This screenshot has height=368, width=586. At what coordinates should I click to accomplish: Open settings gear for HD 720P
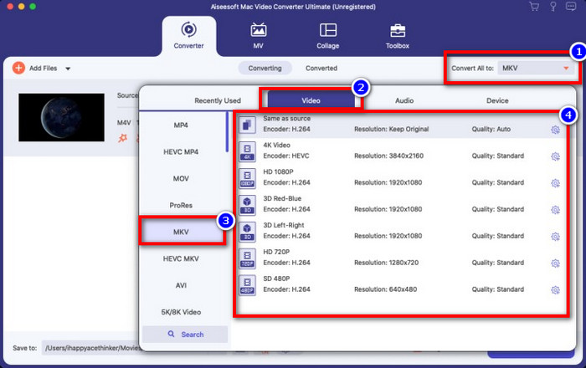coord(555,263)
